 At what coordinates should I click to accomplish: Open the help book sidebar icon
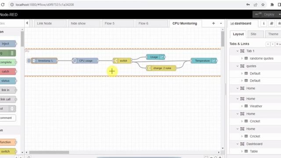click(x=271, y=23)
